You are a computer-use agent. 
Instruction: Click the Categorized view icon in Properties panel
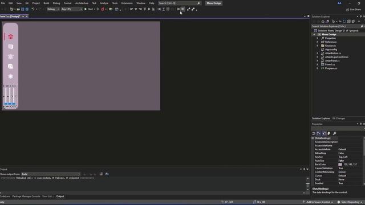click(314, 133)
